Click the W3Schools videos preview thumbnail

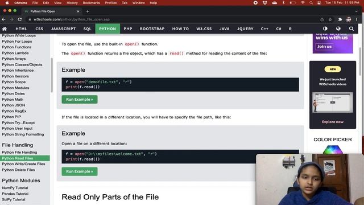click(x=333, y=102)
